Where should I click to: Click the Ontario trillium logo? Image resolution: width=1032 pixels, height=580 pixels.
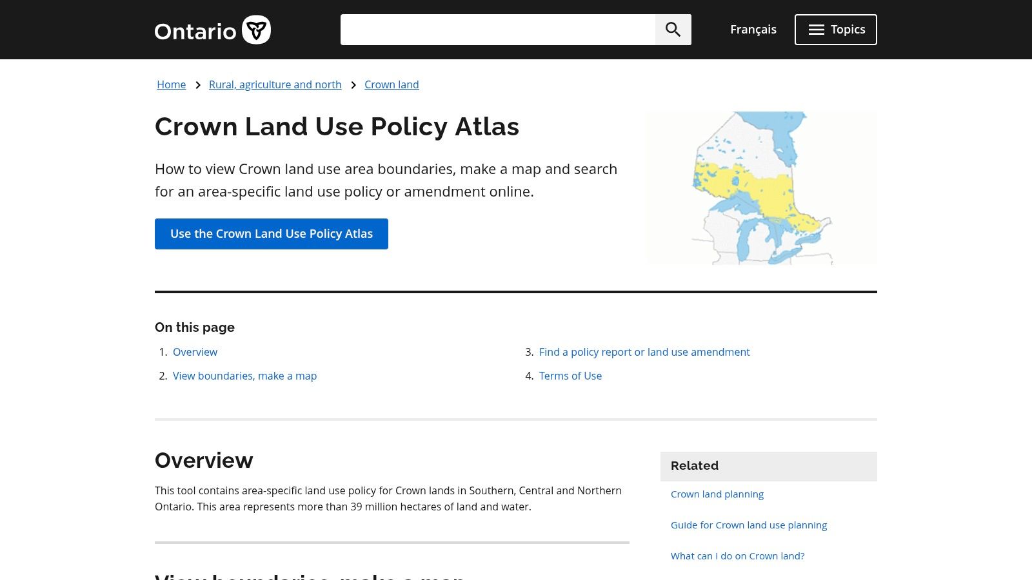[x=256, y=30]
